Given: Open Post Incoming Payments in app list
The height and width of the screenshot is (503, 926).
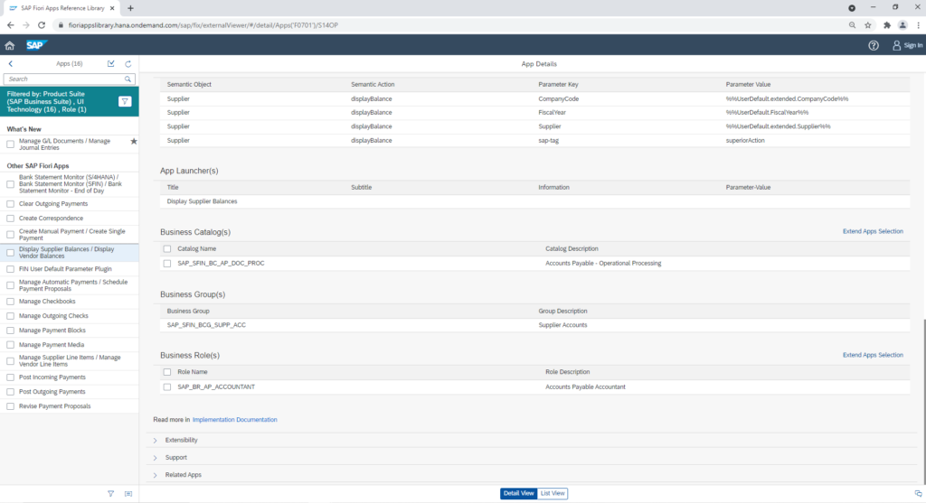Looking at the screenshot, I should [x=70, y=377].
